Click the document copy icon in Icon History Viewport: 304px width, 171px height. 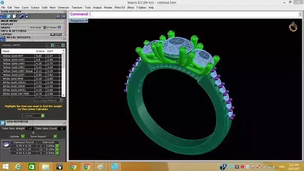[15, 16]
